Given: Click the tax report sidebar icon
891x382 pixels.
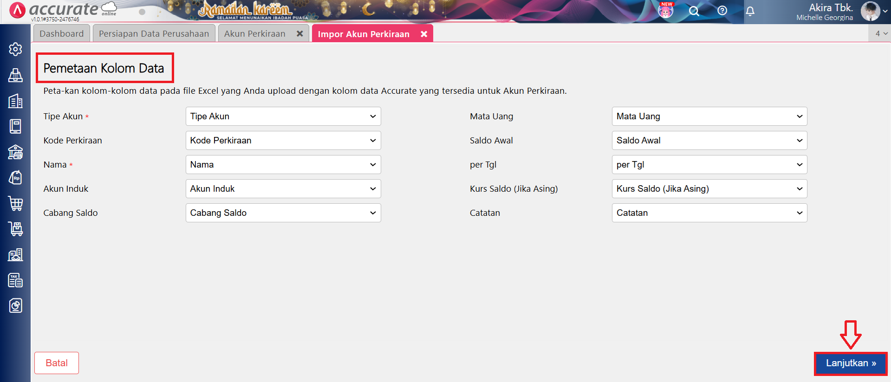Looking at the screenshot, I should coord(15,280).
